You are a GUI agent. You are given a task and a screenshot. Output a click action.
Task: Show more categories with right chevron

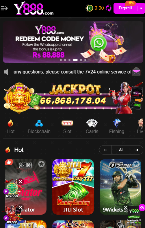click(142, 128)
